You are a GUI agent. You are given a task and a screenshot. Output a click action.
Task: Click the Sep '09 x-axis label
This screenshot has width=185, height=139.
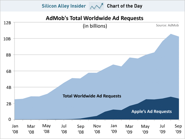pyautogui.click(x=178, y=129)
